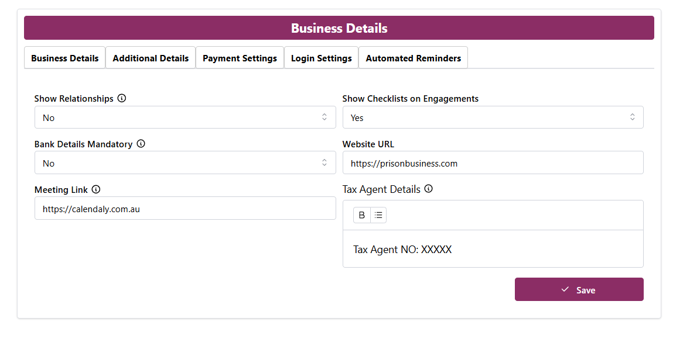Screen dimensions: 673x346
Task: Click the Website URL input field
Action: click(493, 163)
